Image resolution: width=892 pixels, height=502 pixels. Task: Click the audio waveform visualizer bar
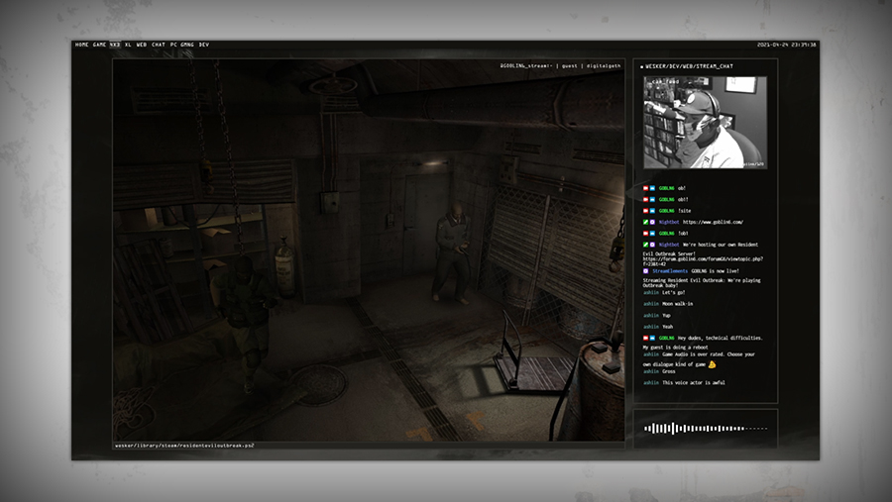coord(706,429)
